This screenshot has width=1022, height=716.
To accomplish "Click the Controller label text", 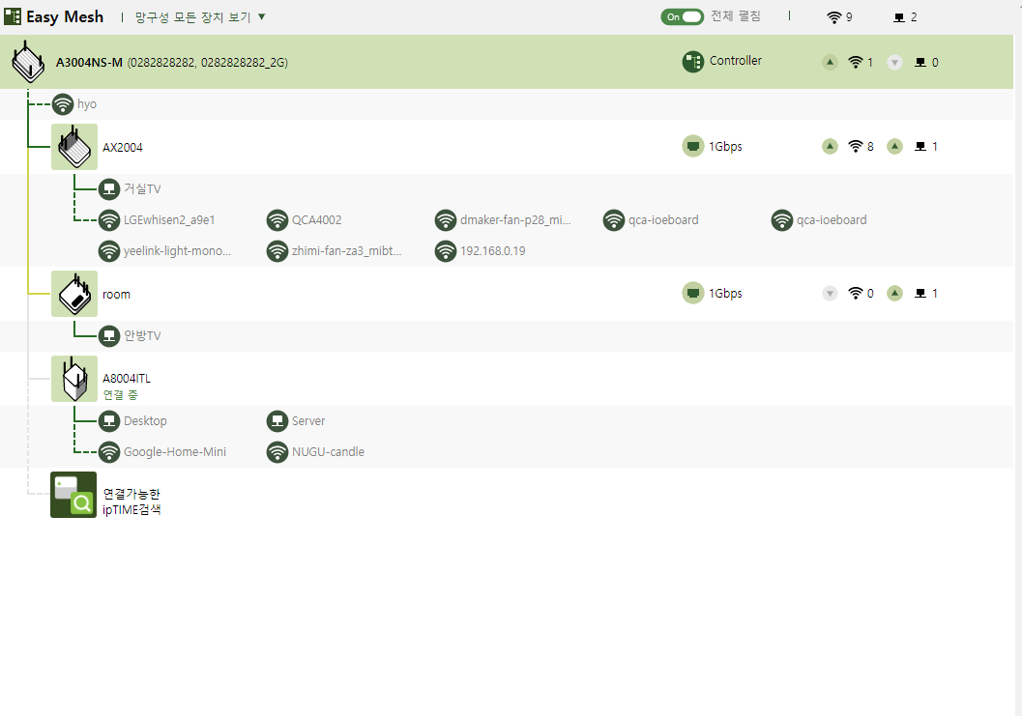I will click(735, 61).
